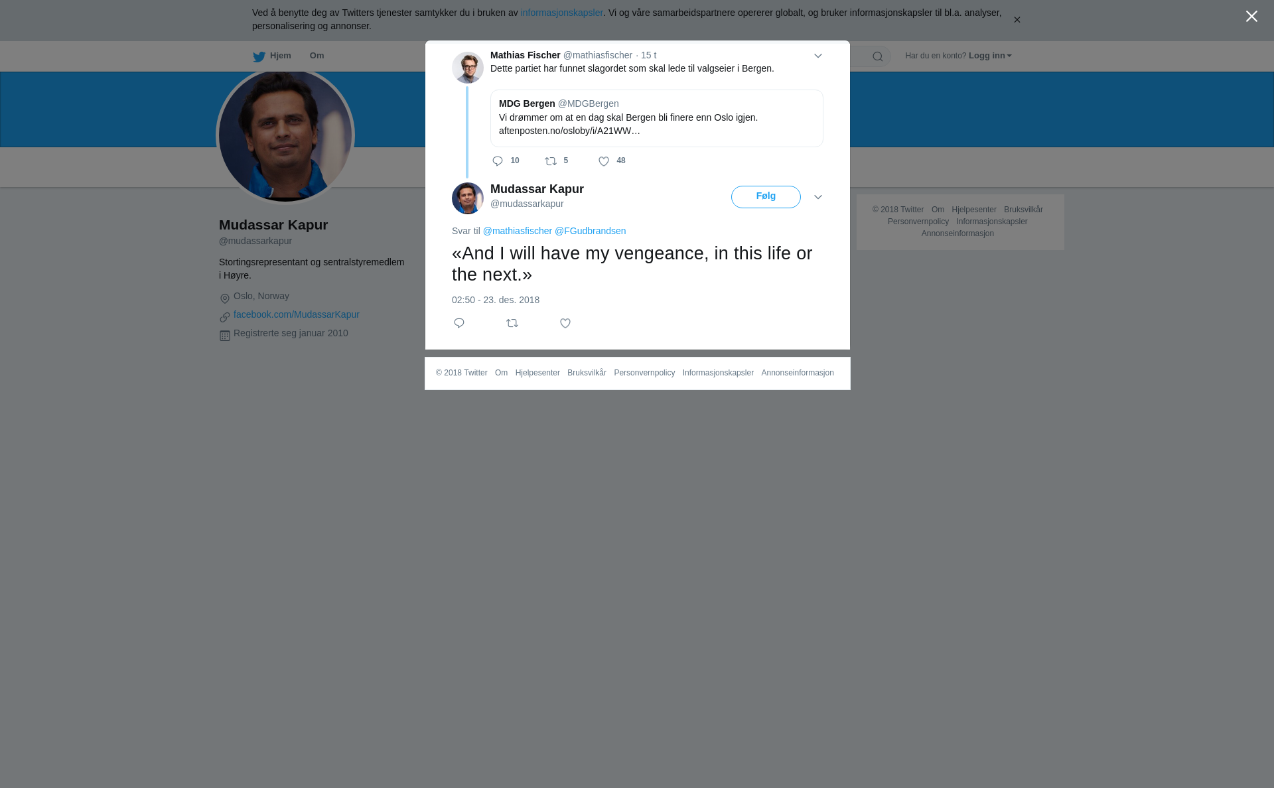Dismiss the cookie notice banner
This screenshot has height=788, width=1274.
(x=1017, y=20)
